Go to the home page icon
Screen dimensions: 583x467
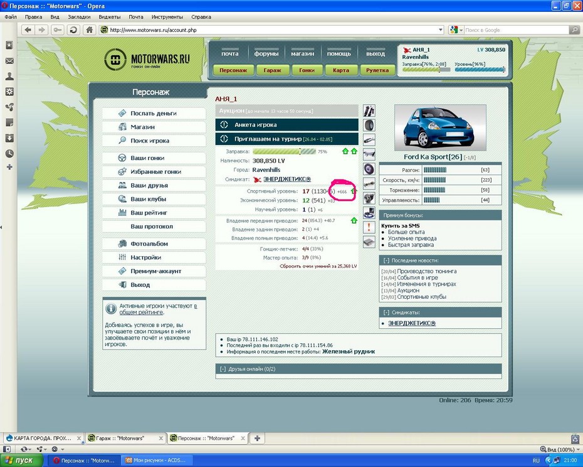(x=89, y=30)
